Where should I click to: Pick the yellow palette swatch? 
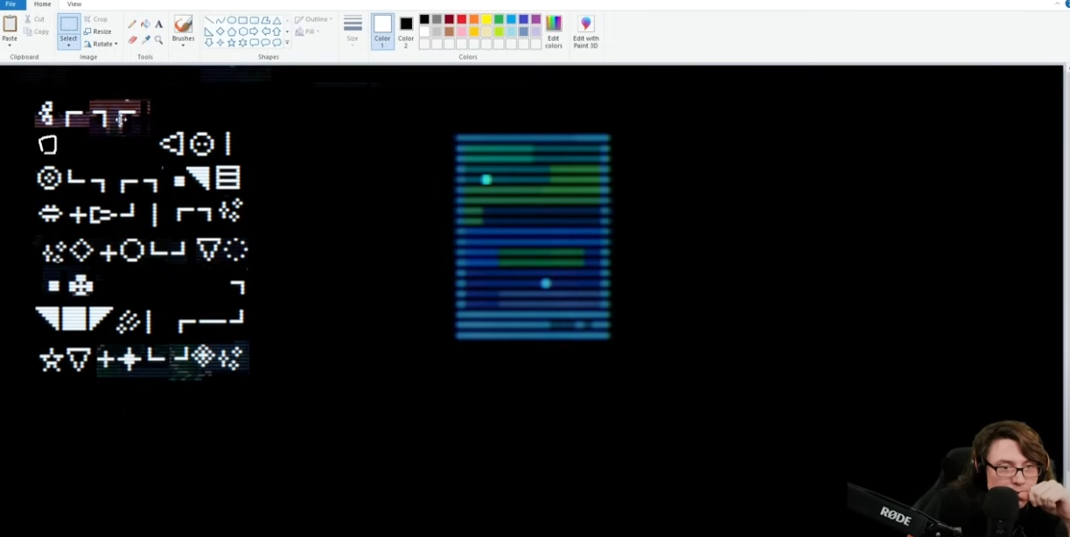point(486,19)
